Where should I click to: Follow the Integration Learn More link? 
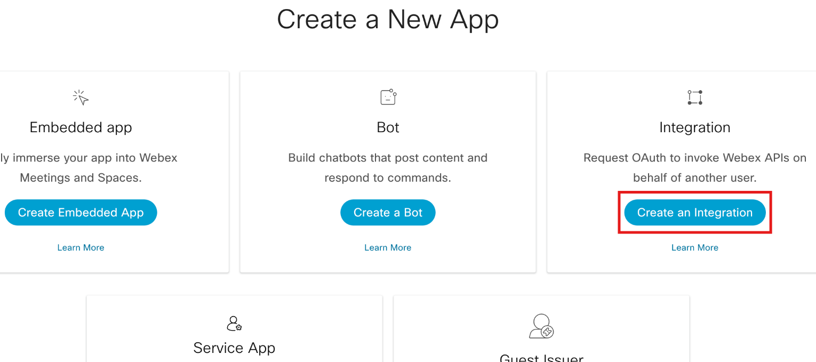[694, 247]
